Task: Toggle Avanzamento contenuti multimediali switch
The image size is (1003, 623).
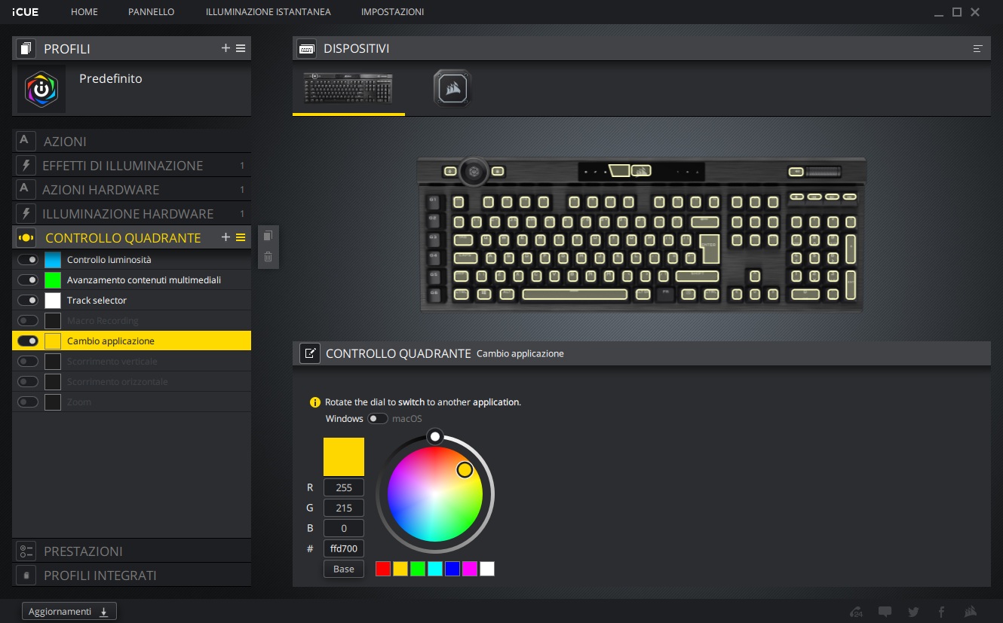Action: pyautogui.click(x=28, y=279)
